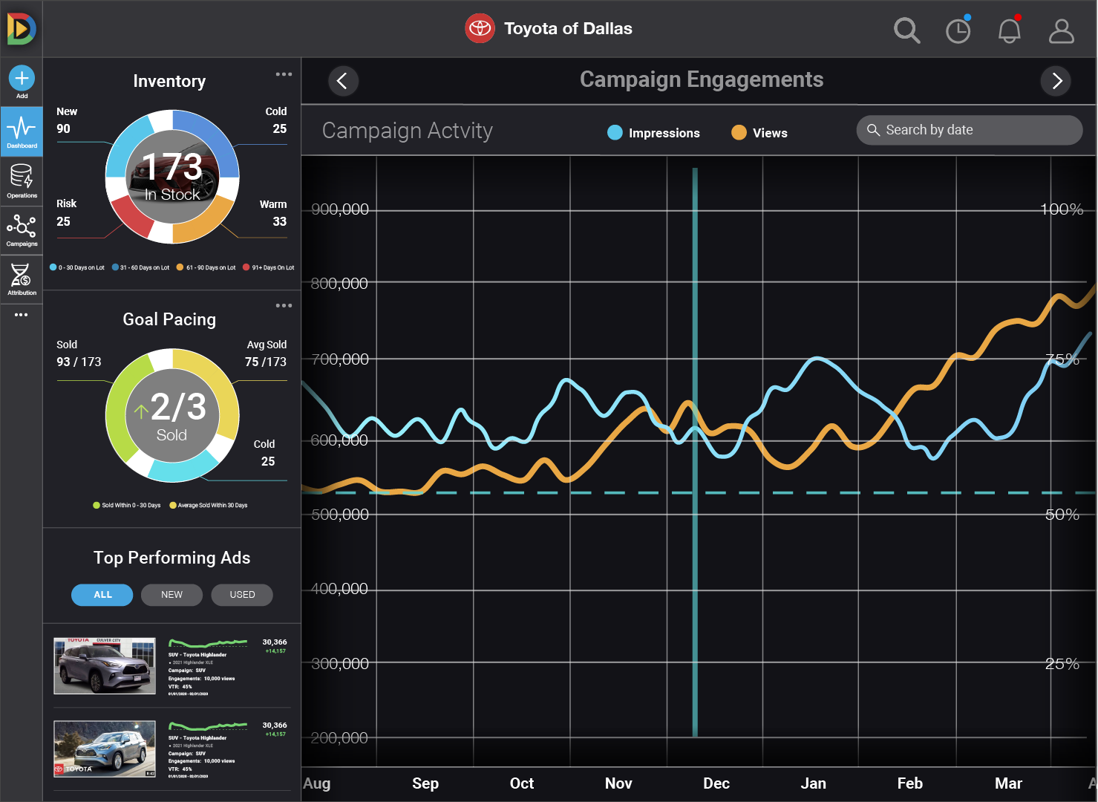Switch to NEW ads filter tab
Image resolution: width=1098 pixels, height=802 pixels.
[x=171, y=595]
